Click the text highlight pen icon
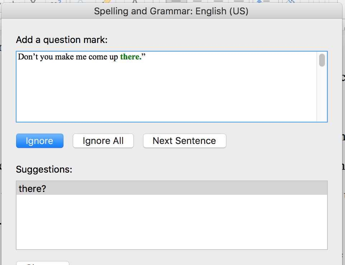Screen dimensions: 345x265 tap(106, 1)
